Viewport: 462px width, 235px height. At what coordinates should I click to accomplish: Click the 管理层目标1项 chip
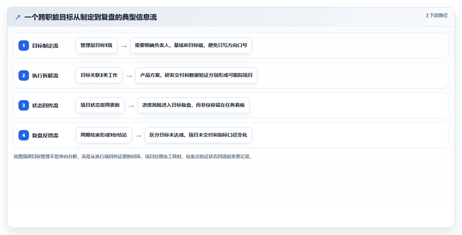96,46
